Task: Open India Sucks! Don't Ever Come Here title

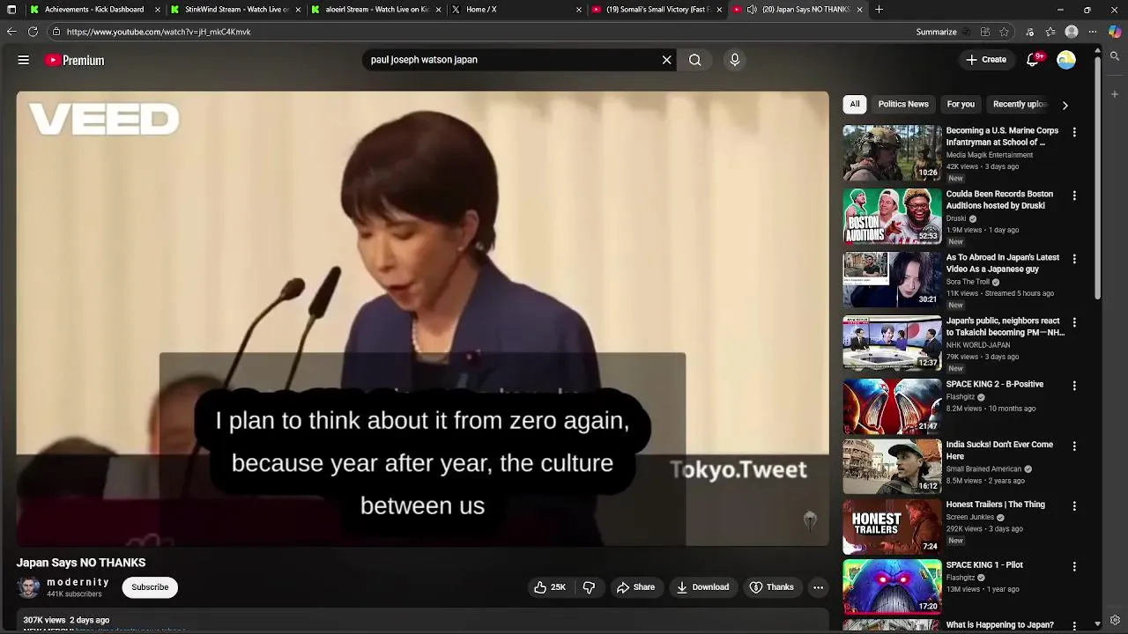Action: tap(999, 451)
